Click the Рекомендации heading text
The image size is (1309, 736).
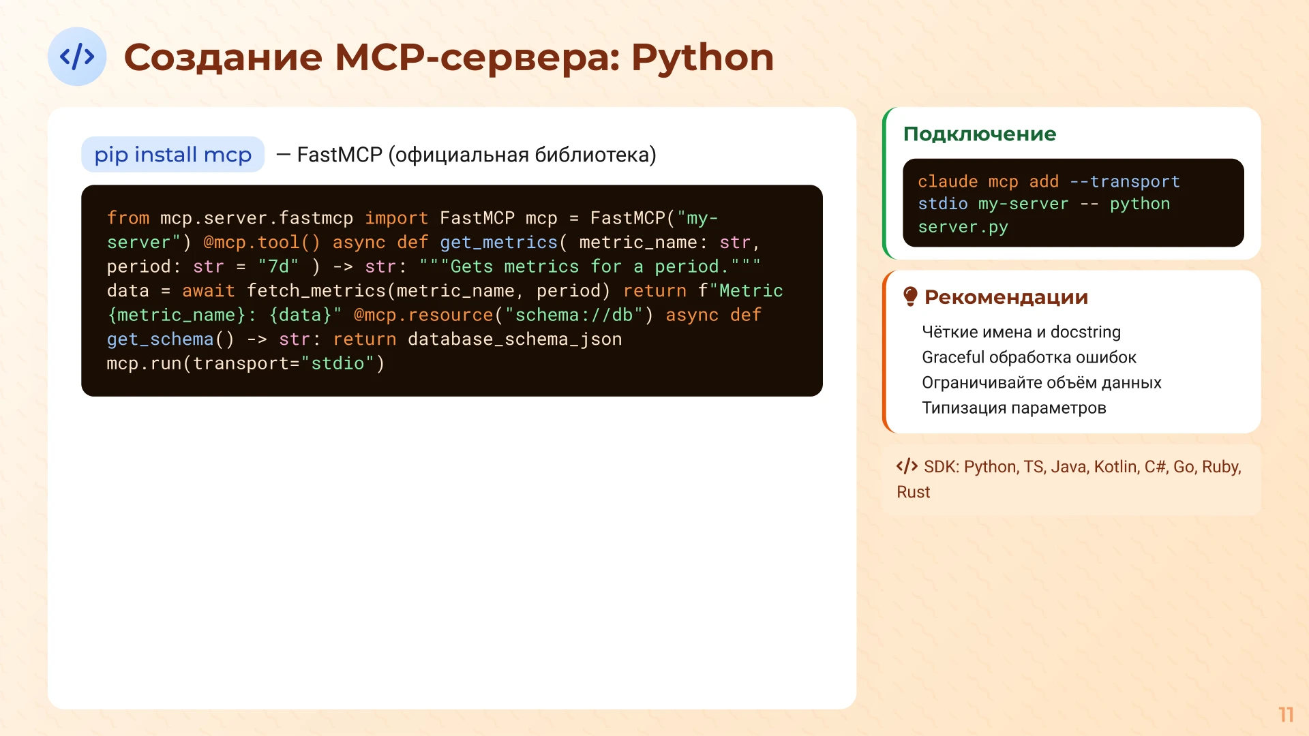[1006, 297]
